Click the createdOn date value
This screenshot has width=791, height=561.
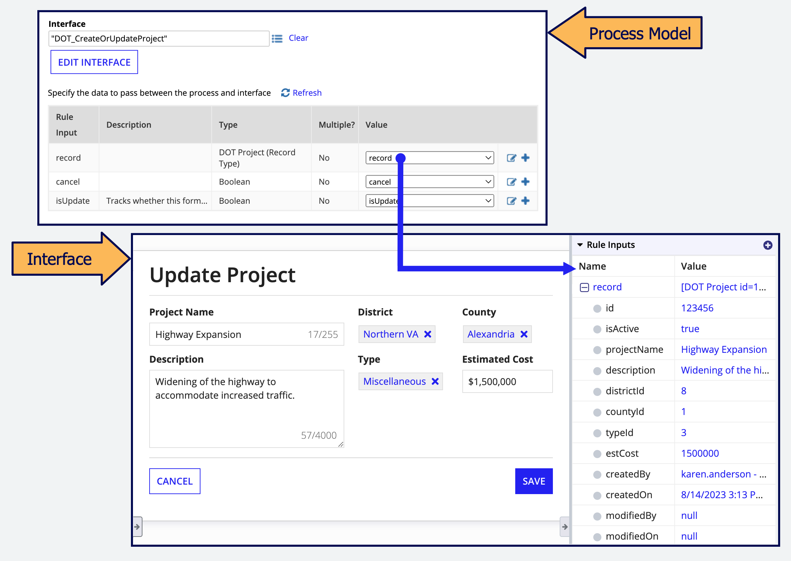(x=722, y=495)
